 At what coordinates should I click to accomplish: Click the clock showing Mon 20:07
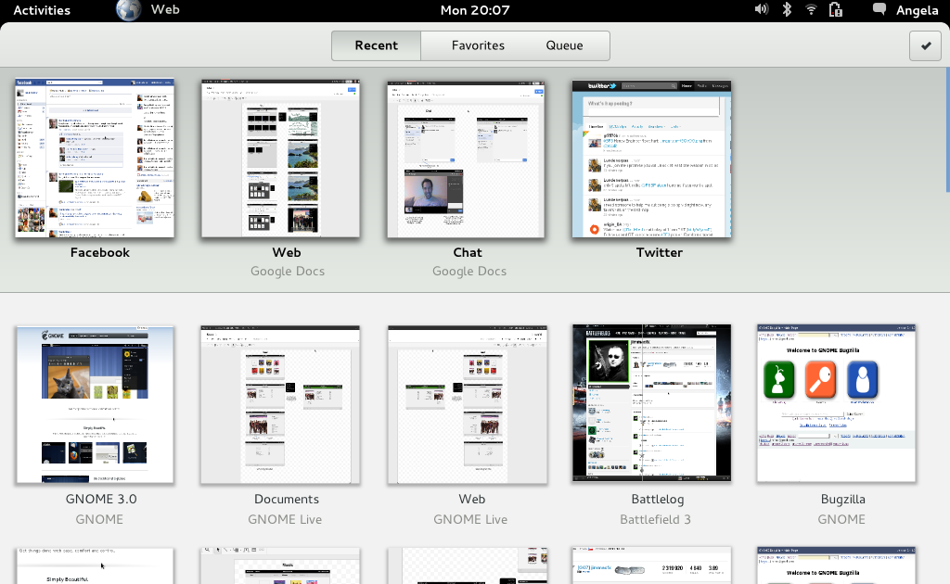click(474, 10)
